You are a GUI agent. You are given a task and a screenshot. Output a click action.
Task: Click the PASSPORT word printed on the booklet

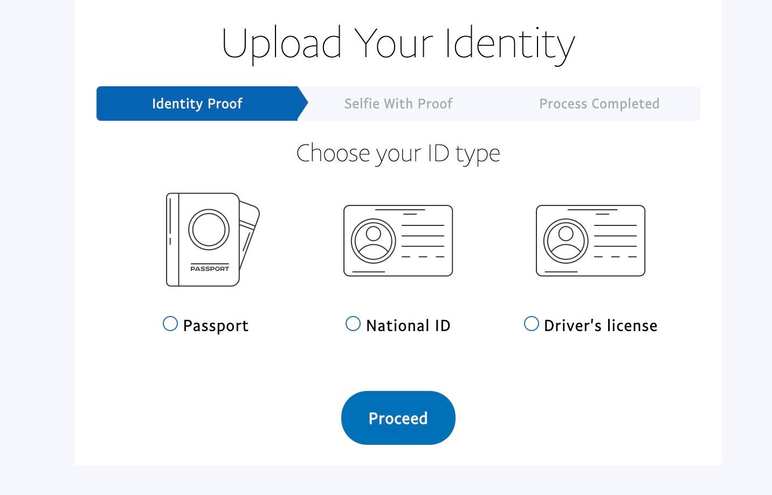[x=210, y=269]
